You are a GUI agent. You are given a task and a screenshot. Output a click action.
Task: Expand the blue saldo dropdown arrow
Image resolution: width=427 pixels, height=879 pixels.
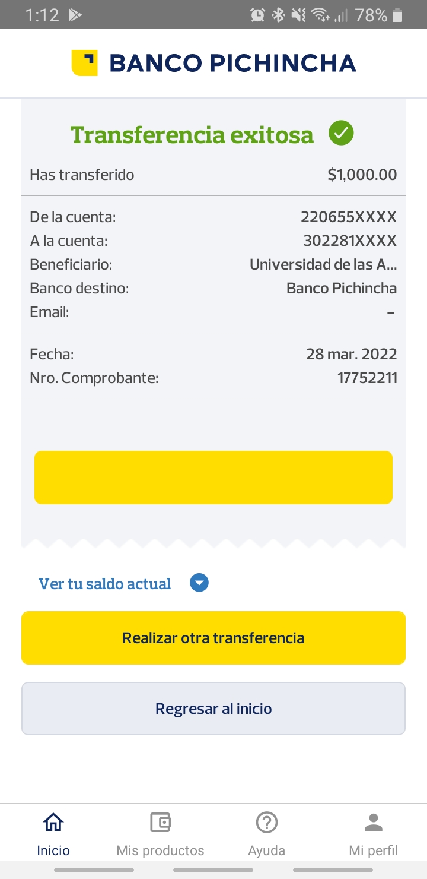(x=199, y=583)
